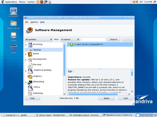The width and height of the screenshot is (157, 117).
Task: Click the clock showing 3:22 PM
Action: pyautogui.click(x=148, y=2)
